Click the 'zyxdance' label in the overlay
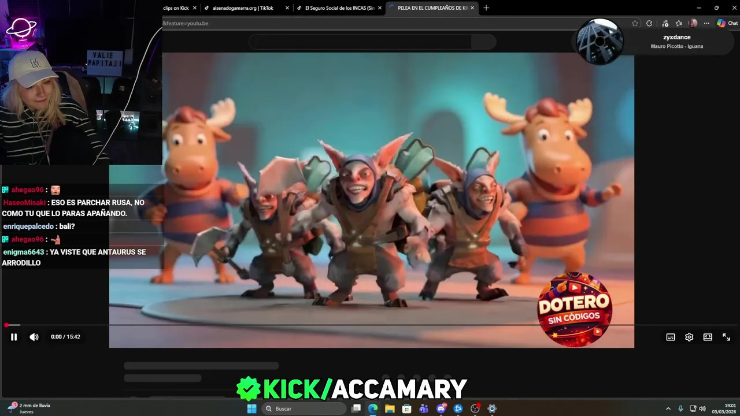 point(677,37)
